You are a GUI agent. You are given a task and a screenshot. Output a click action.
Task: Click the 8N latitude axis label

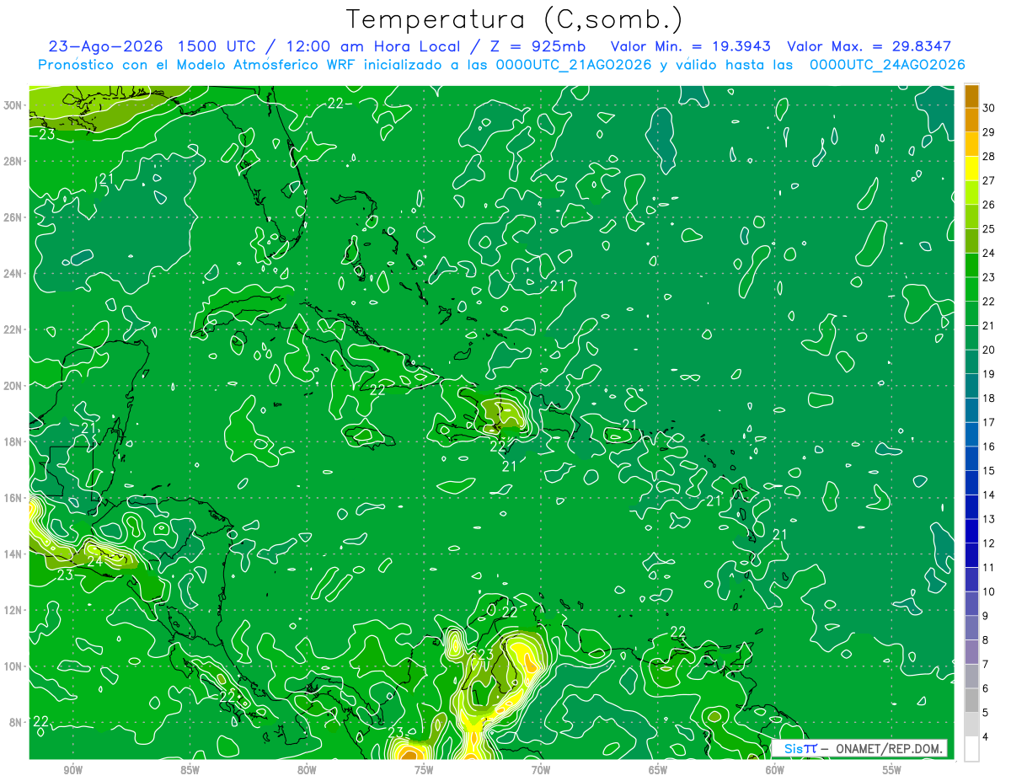(x=16, y=722)
